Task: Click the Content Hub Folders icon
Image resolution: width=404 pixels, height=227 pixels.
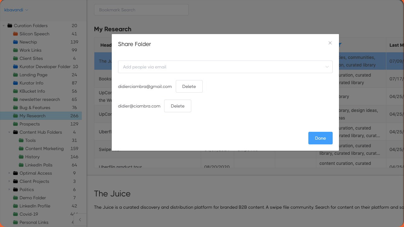Action: pos(15,132)
